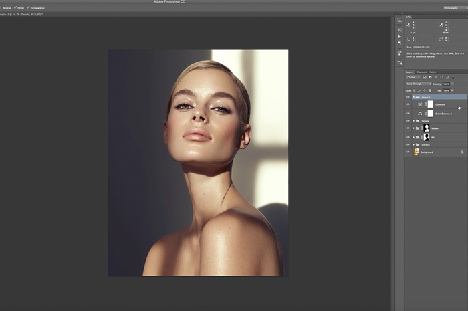
Task: Select the document tab showing Details, RGB/8
Action: click(x=21, y=14)
